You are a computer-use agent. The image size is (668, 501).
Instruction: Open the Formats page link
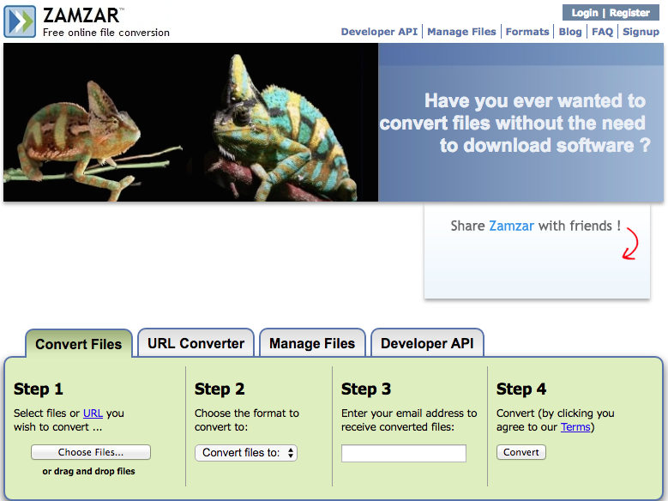pyautogui.click(x=527, y=32)
